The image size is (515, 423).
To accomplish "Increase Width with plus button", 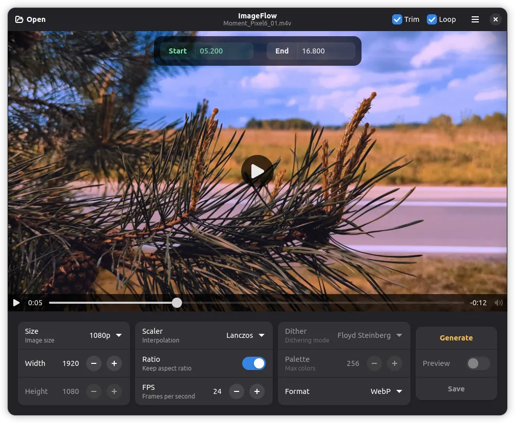I will pos(114,363).
